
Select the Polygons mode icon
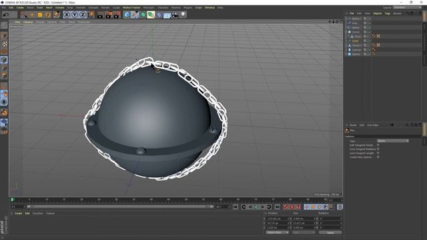pos(4,75)
